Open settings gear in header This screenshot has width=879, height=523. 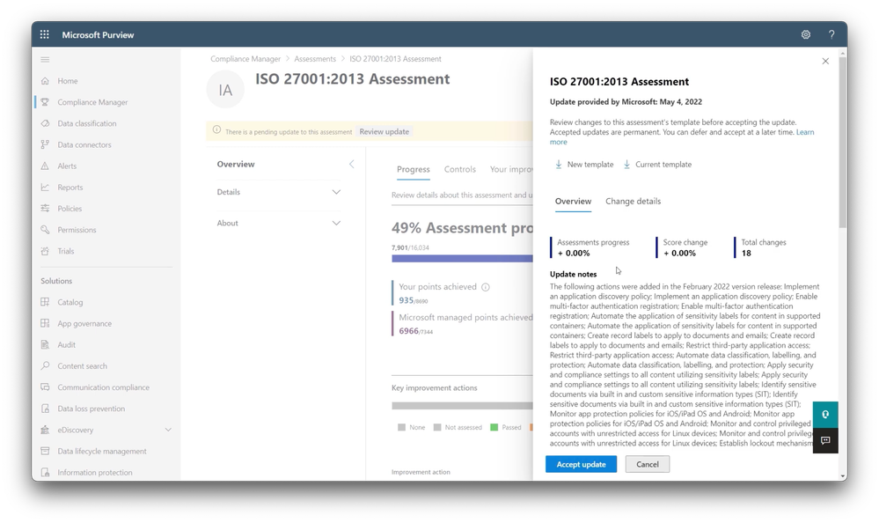click(x=806, y=34)
